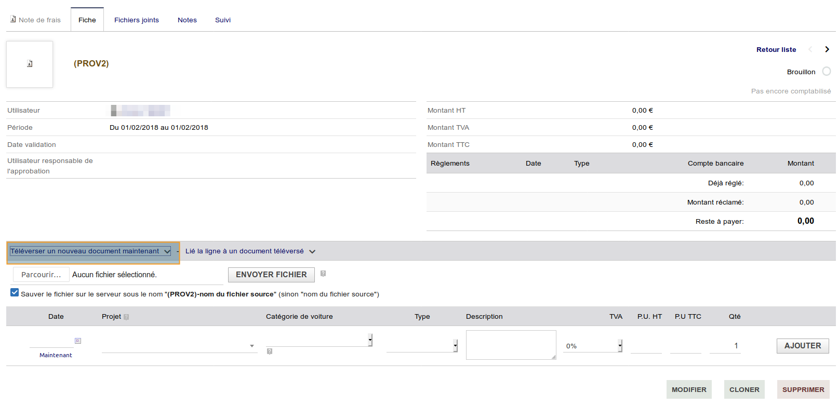Go to next record arrow

(827, 49)
